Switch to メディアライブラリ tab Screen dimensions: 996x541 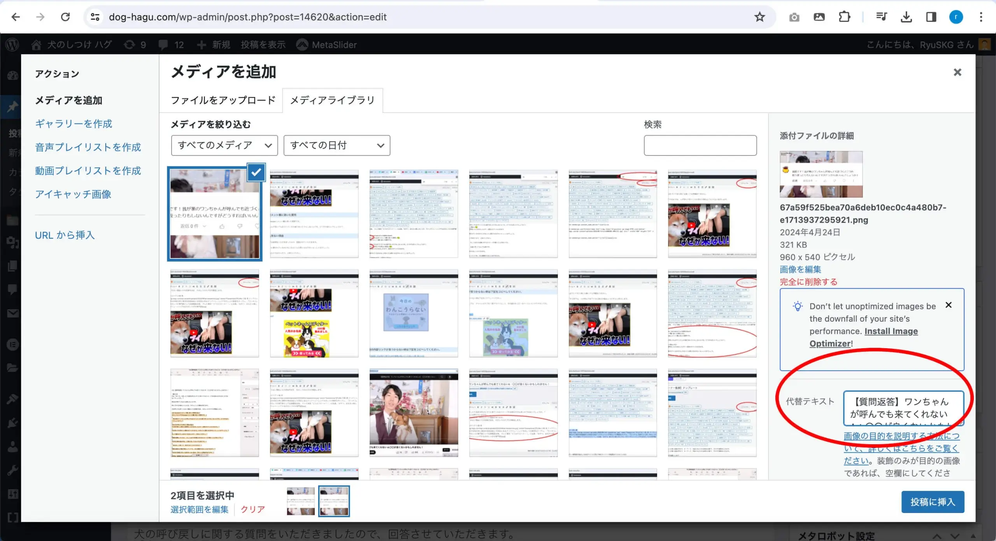pyautogui.click(x=332, y=100)
